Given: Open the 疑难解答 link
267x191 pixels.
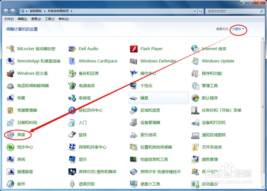Looking at the screenshot, I should [25, 172].
